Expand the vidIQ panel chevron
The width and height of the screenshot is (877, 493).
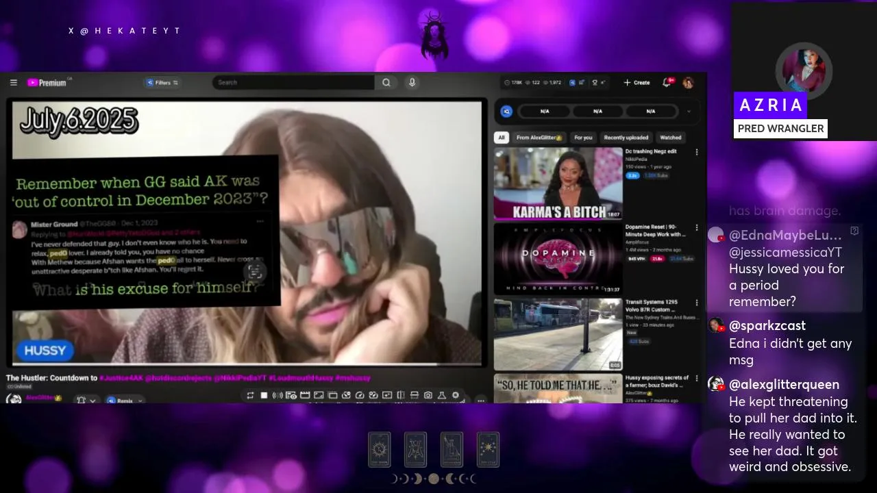[x=689, y=111]
